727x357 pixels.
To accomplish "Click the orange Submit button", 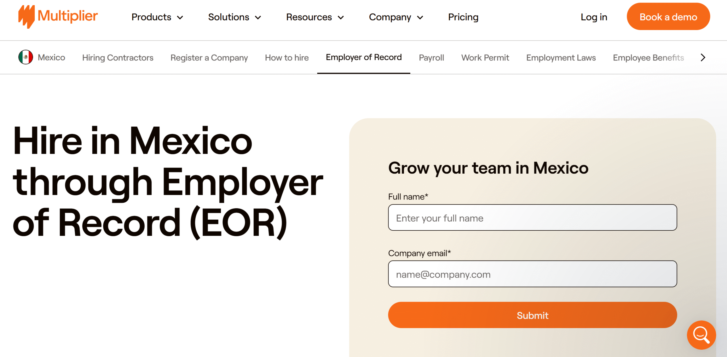I will click(532, 315).
